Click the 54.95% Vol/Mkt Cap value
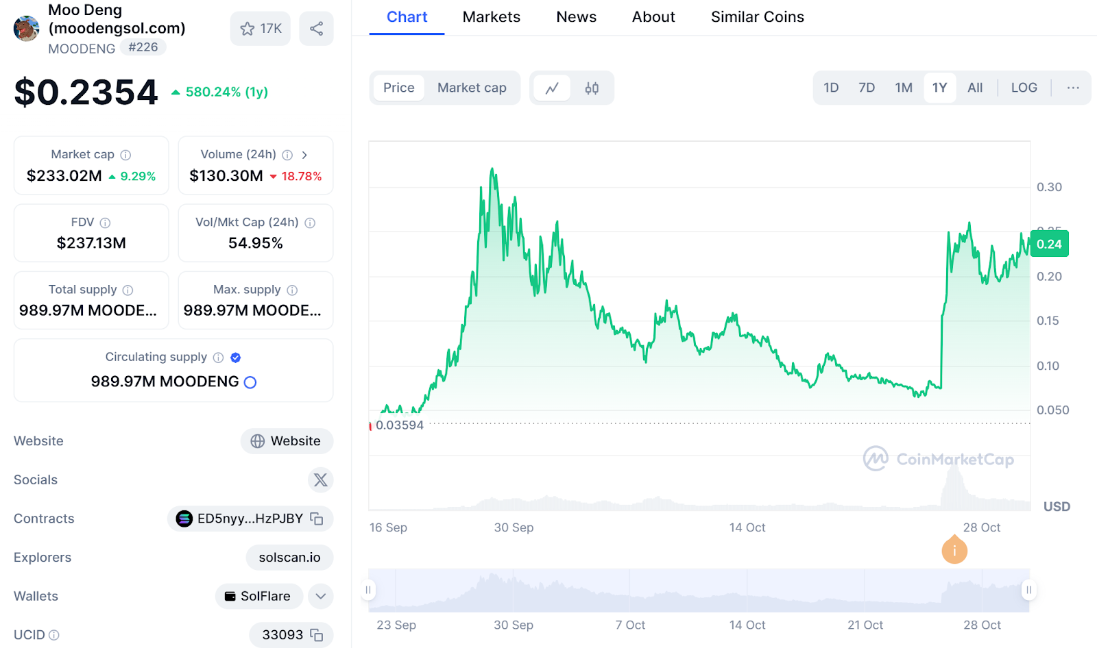This screenshot has width=1097, height=648. coord(256,243)
